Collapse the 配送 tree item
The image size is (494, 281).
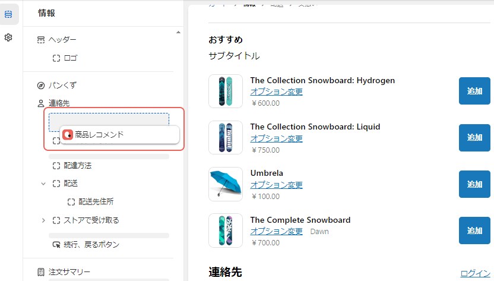click(x=43, y=184)
